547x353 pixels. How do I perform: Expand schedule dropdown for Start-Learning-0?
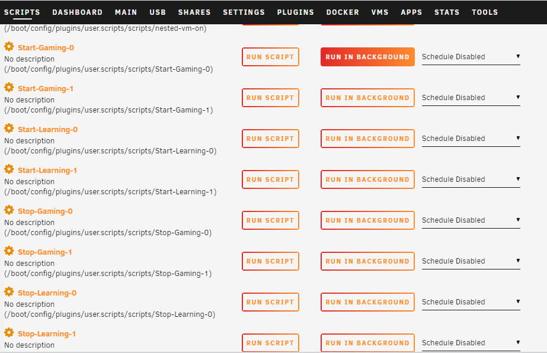tap(471, 139)
